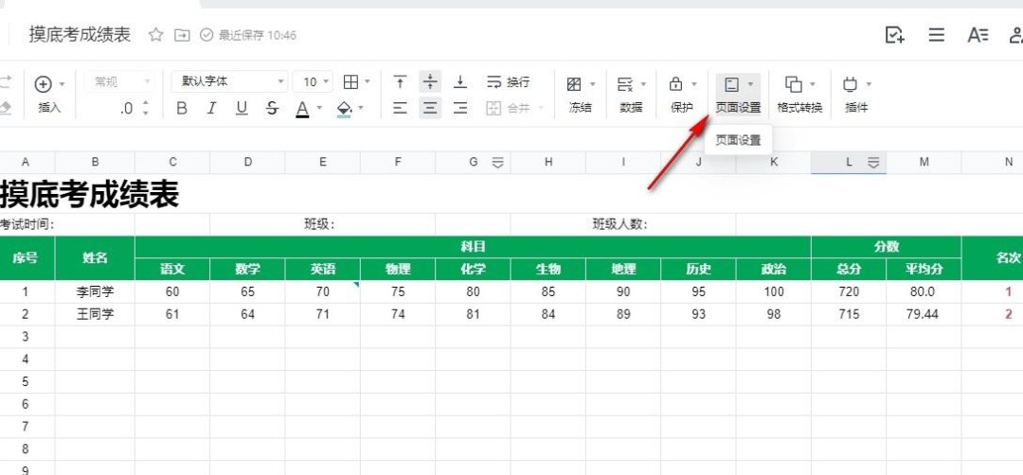1023x475 pixels.
Task: Open the 常规 number format dropdown
Action: tap(120, 82)
